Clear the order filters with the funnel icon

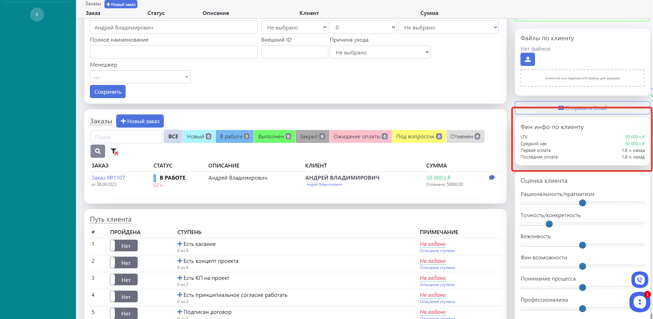(x=114, y=152)
